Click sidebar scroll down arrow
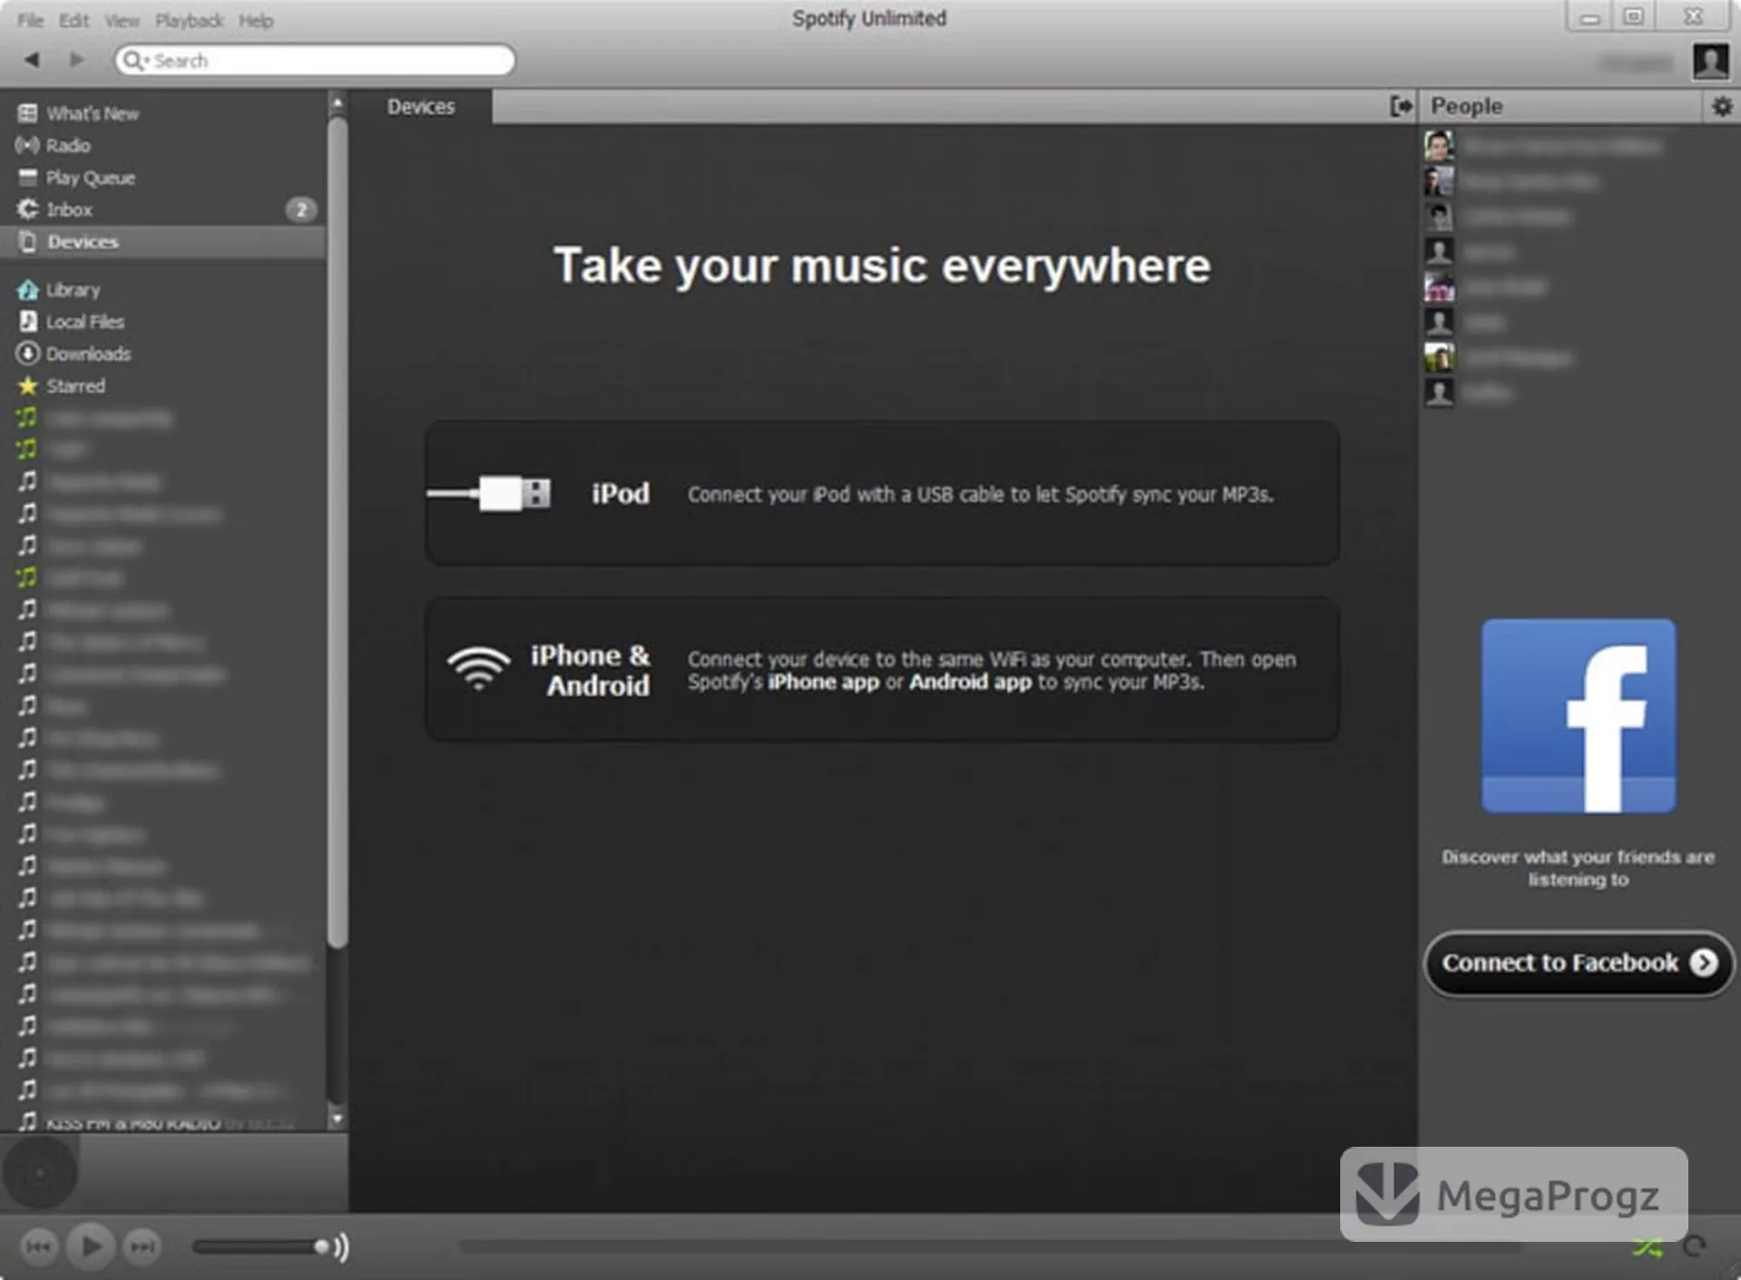The height and width of the screenshot is (1280, 1741). point(337,1119)
